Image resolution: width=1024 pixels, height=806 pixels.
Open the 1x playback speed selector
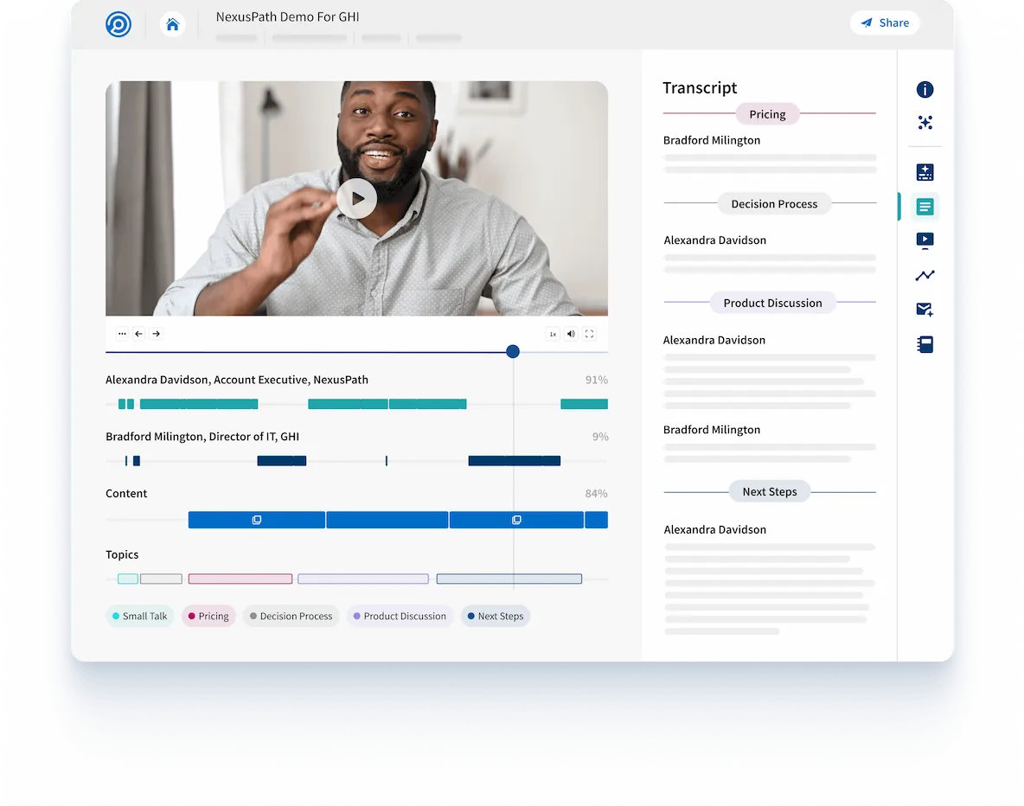click(553, 334)
